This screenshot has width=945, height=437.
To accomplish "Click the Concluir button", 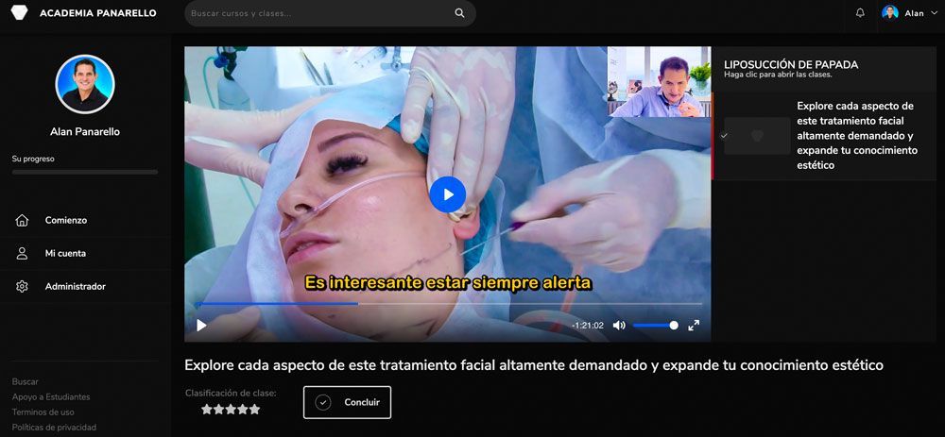I will click(x=347, y=402).
